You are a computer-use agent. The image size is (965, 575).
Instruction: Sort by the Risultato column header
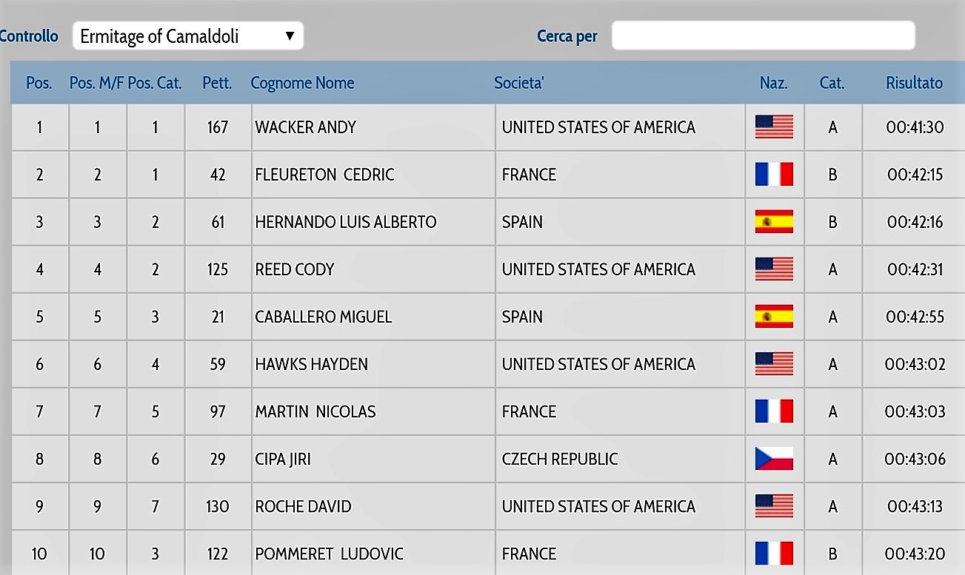point(914,83)
